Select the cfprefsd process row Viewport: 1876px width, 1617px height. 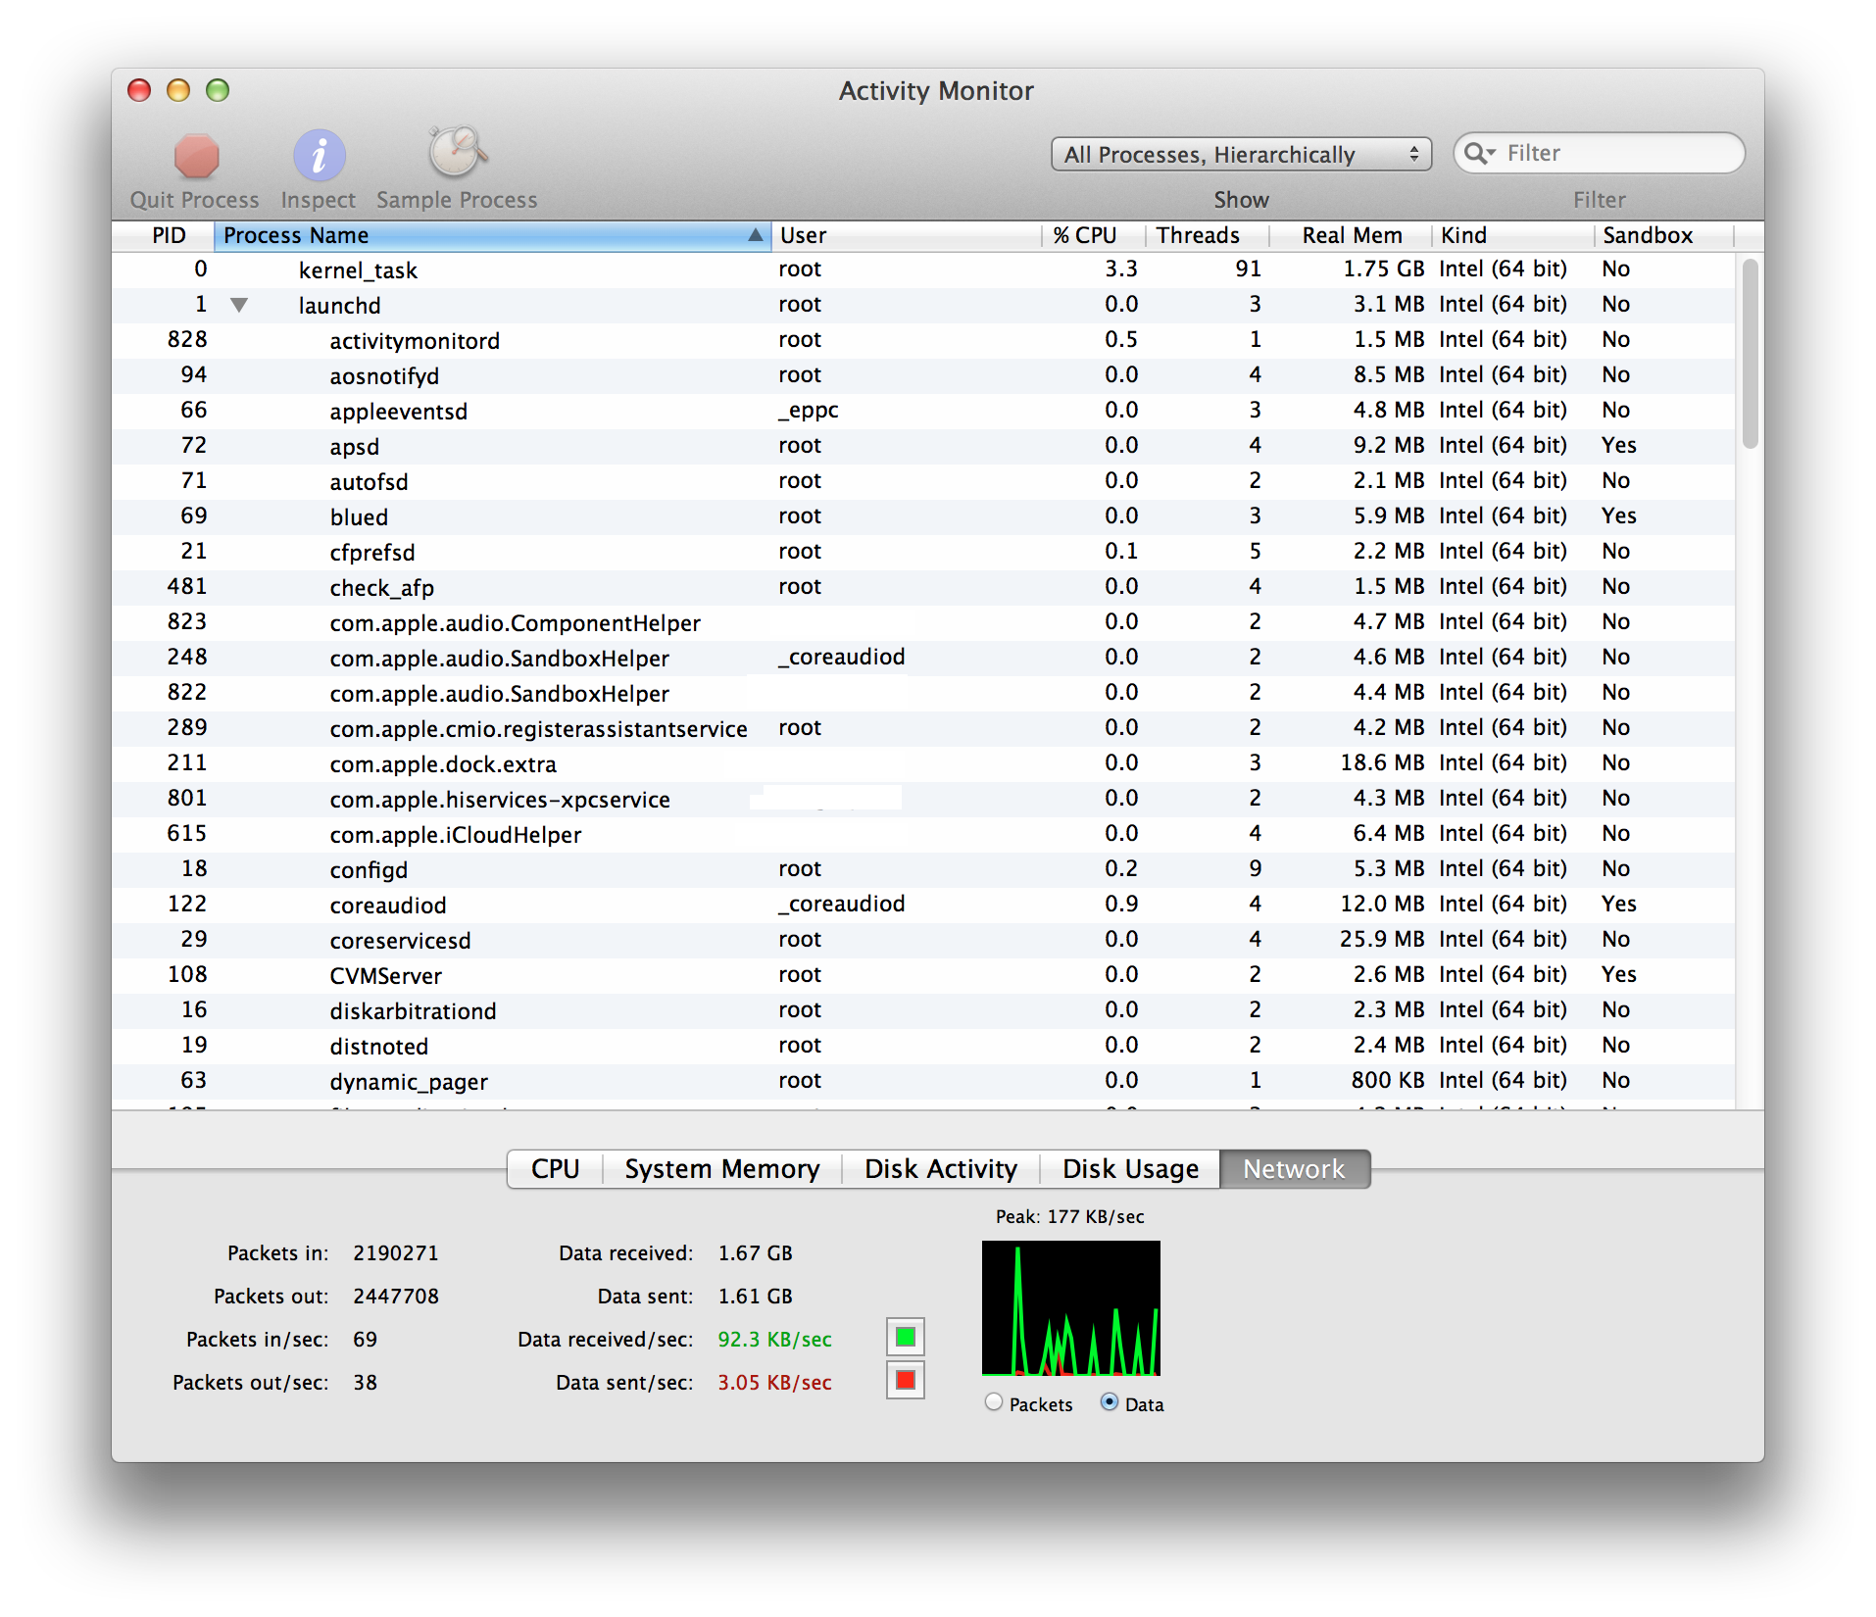pyautogui.click(x=923, y=552)
